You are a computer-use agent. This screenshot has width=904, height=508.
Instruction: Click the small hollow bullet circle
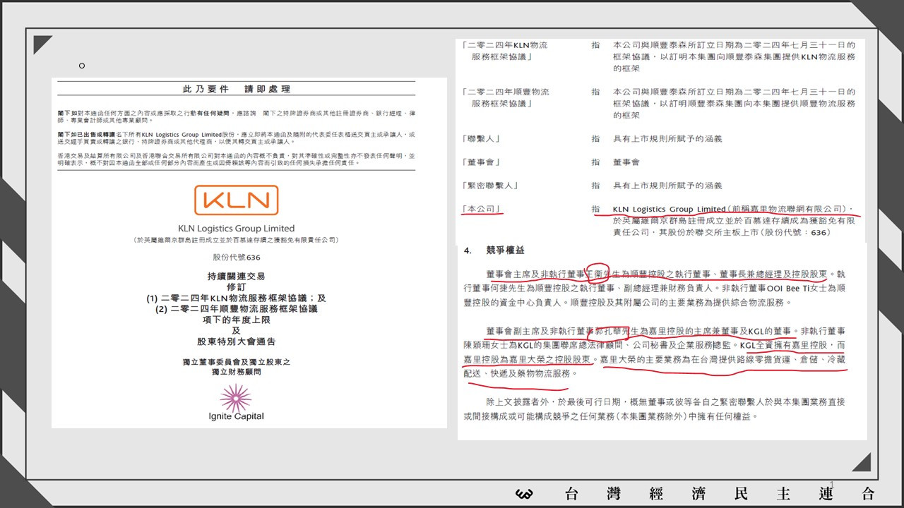pos(82,66)
